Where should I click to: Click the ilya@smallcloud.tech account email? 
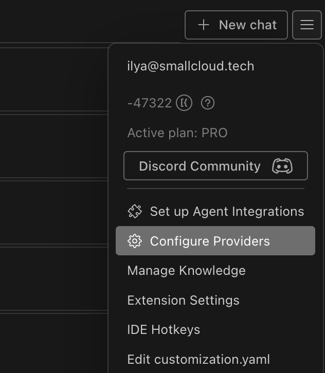tap(191, 66)
